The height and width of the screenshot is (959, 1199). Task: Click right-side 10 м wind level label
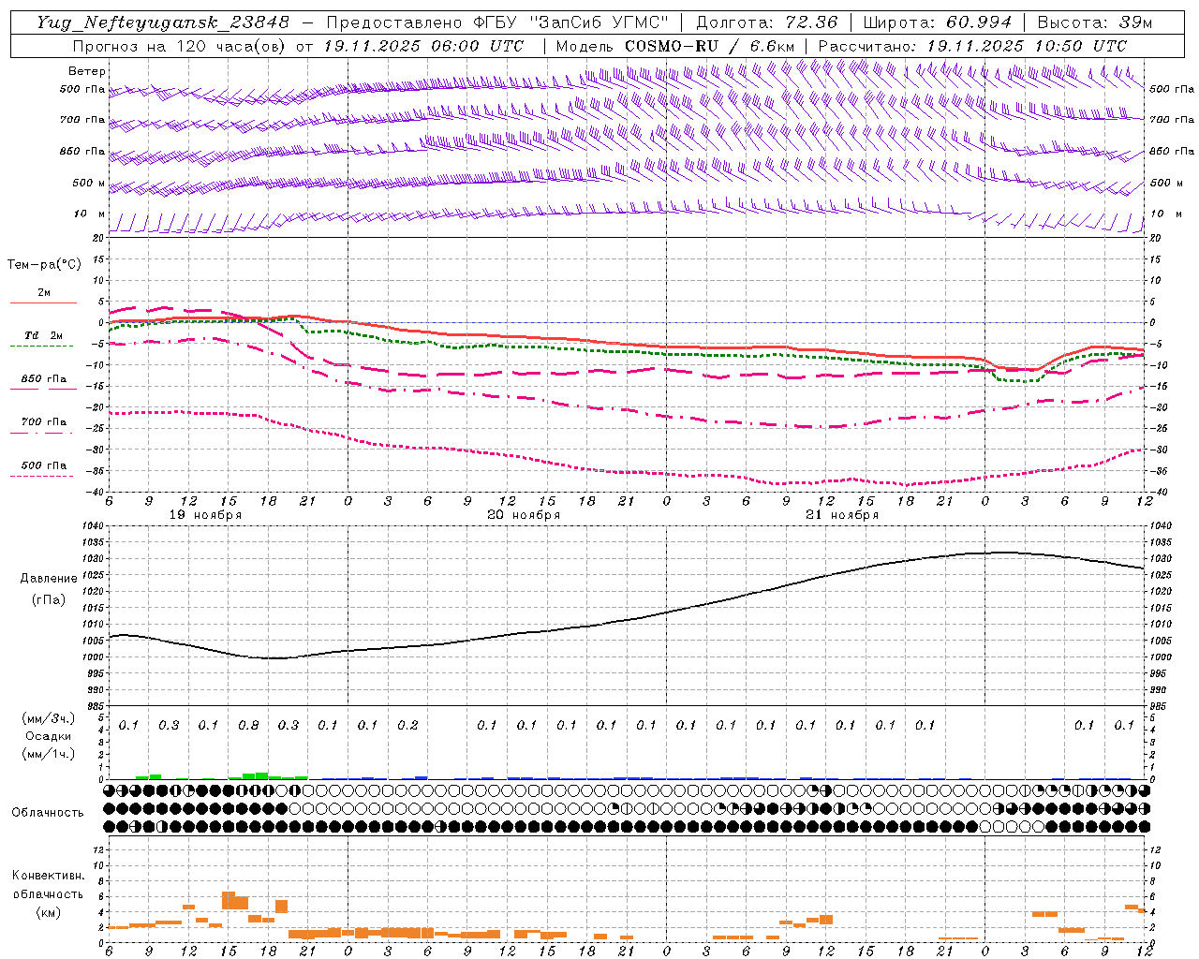click(x=1165, y=214)
